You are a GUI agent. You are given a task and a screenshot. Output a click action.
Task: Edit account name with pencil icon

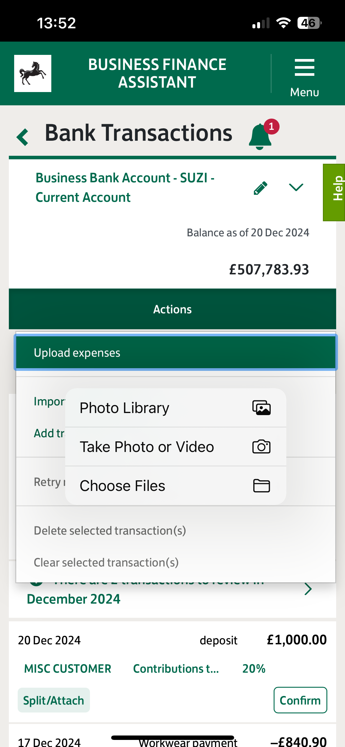(x=260, y=188)
